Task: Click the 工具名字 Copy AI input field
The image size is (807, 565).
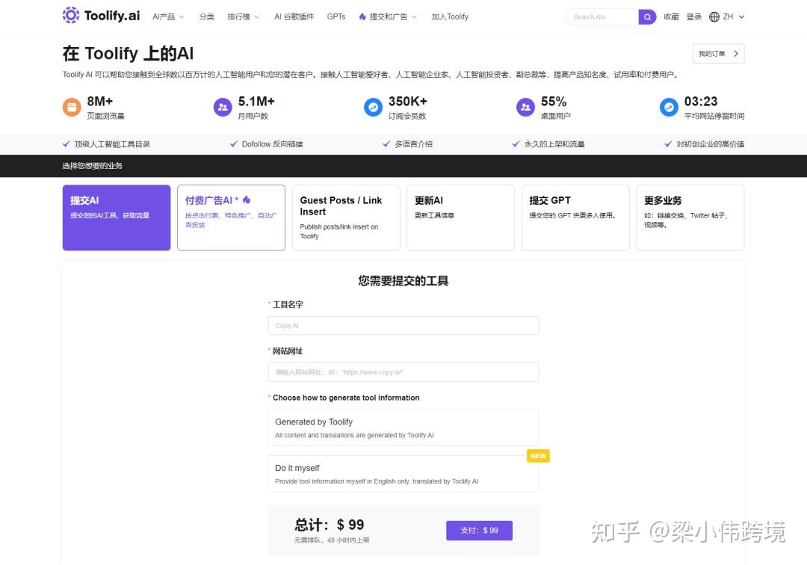Action: tap(403, 325)
